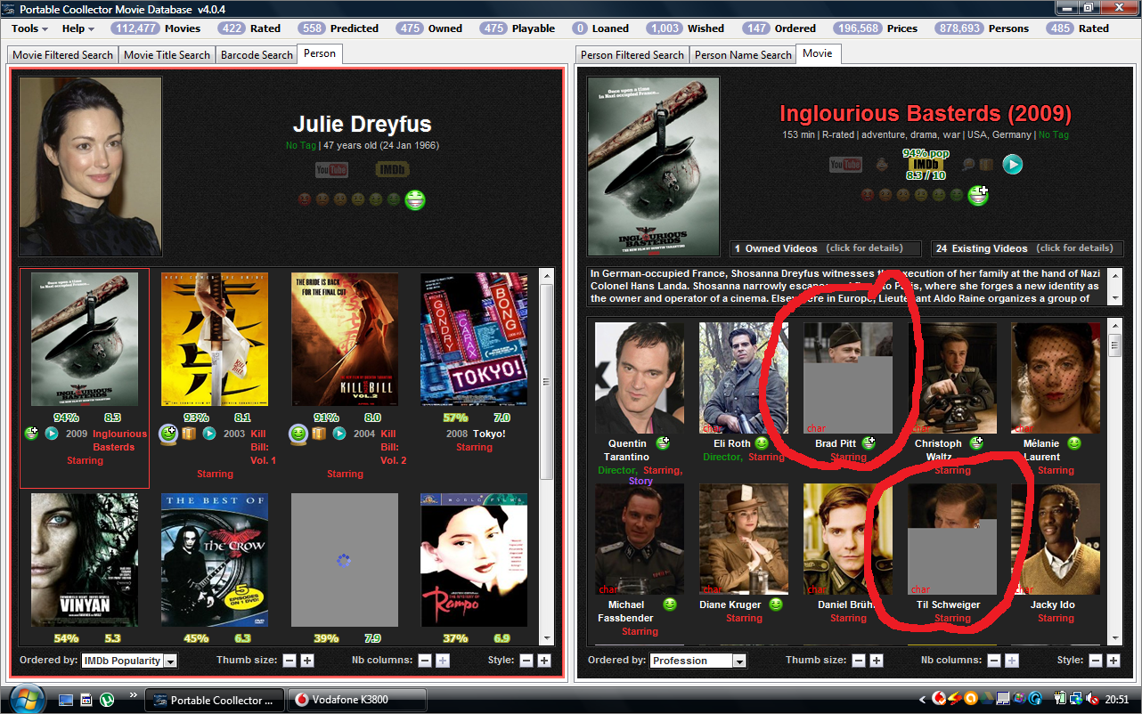Click filmography scrollbar down arrow
This screenshot has width=1142, height=714.
(x=547, y=638)
